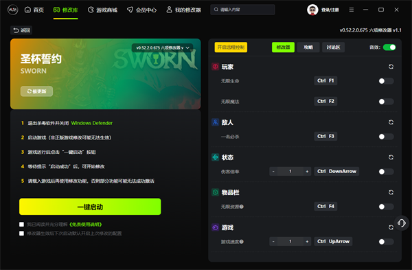Click the 状态 section icon
412x270 pixels.
[x=215, y=157]
